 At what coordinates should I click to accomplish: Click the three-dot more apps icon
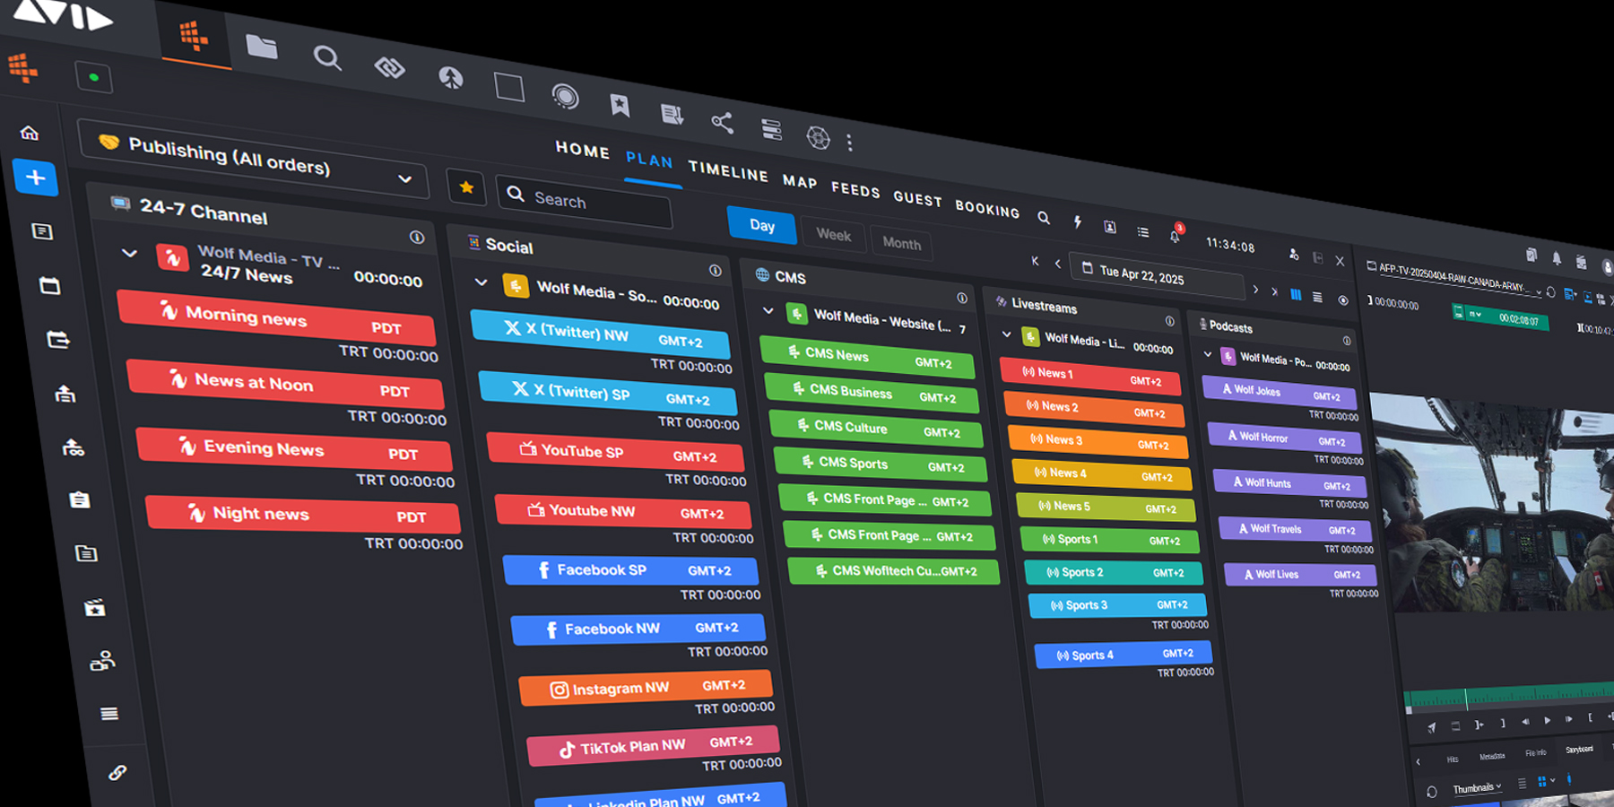(849, 142)
